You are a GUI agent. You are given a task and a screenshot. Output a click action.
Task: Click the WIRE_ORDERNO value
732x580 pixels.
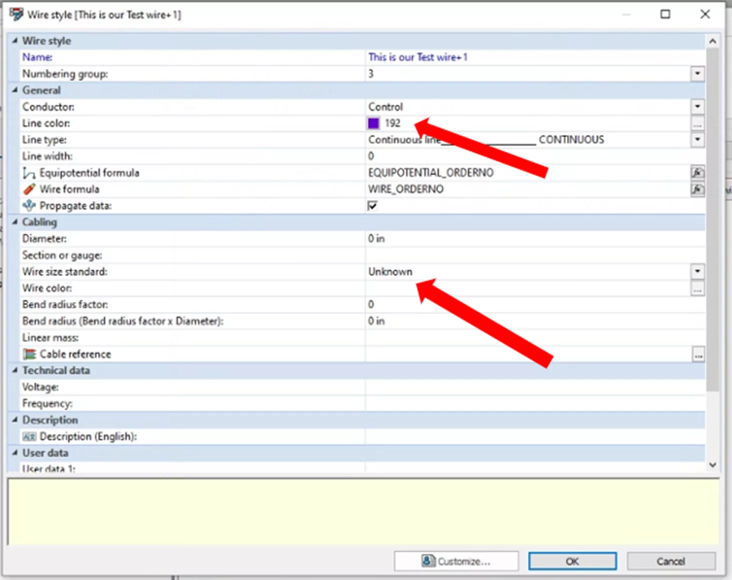coord(406,189)
